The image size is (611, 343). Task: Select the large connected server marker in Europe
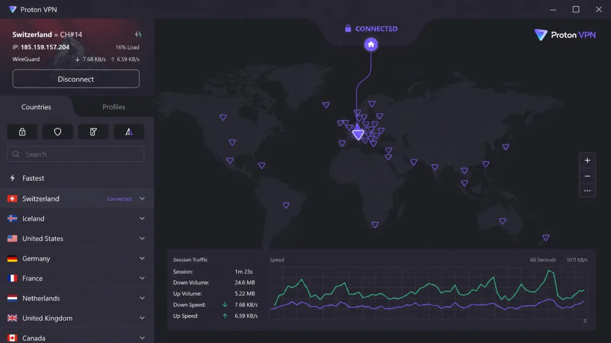(358, 135)
